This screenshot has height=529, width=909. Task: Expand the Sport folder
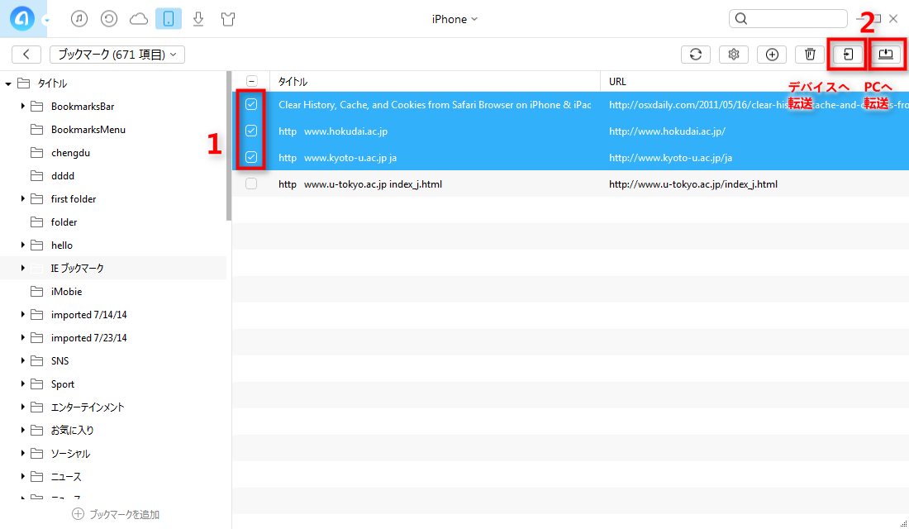[22, 384]
